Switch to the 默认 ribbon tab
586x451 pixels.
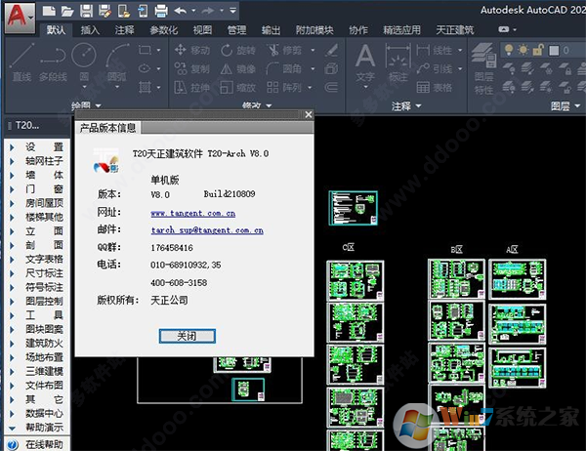coord(56,30)
